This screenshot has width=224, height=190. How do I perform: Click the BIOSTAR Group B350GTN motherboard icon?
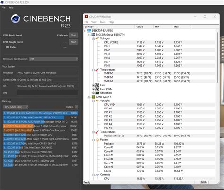coord(93,35)
